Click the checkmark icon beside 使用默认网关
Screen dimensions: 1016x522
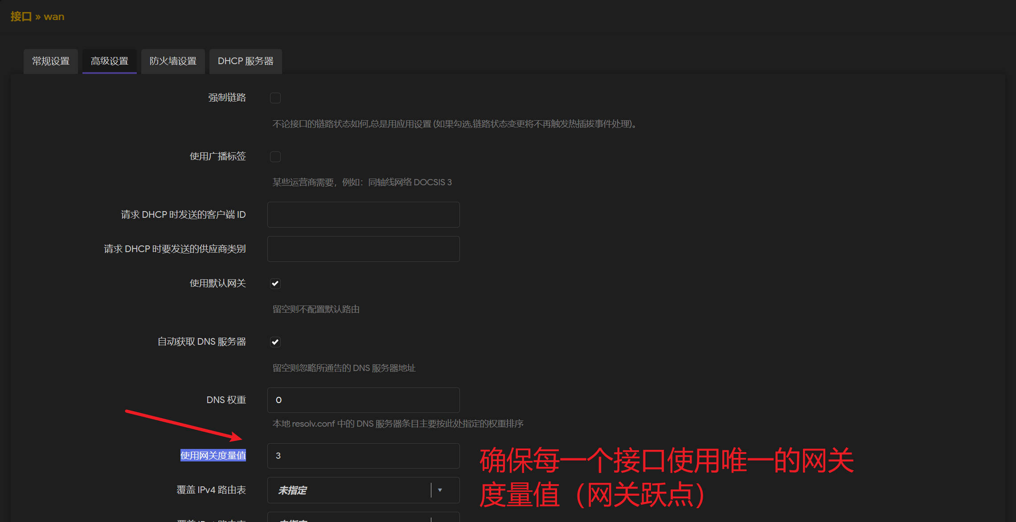point(275,283)
